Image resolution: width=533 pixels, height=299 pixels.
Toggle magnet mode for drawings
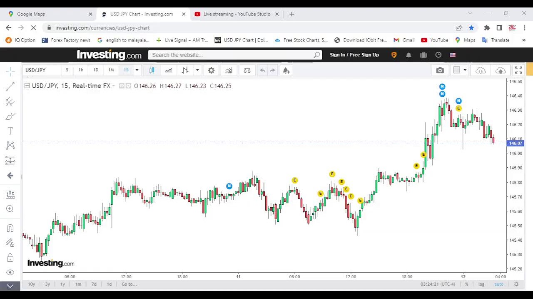(x=10, y=228)
